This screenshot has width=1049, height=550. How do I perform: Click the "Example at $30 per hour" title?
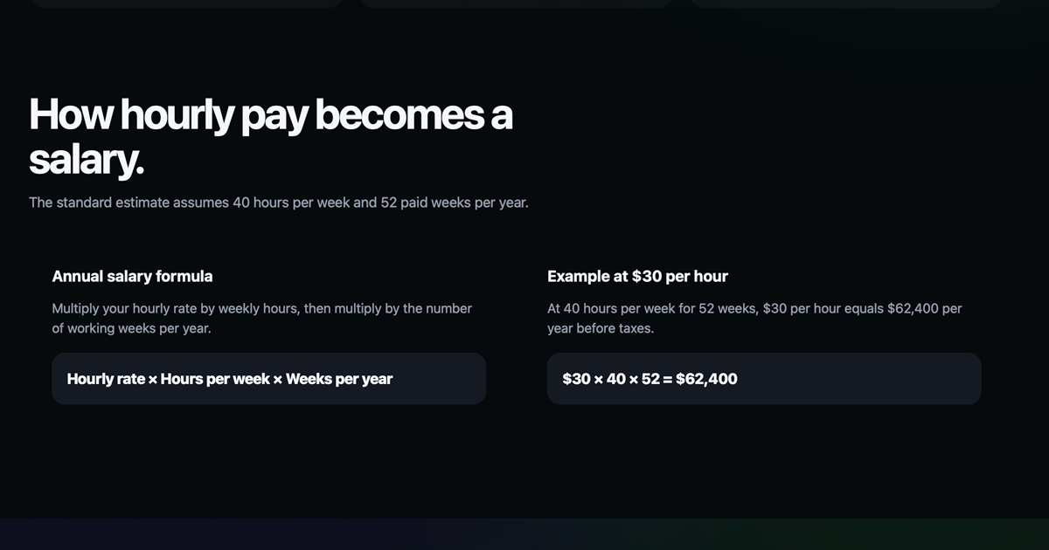pyautogui.click(x=637, y=276)
